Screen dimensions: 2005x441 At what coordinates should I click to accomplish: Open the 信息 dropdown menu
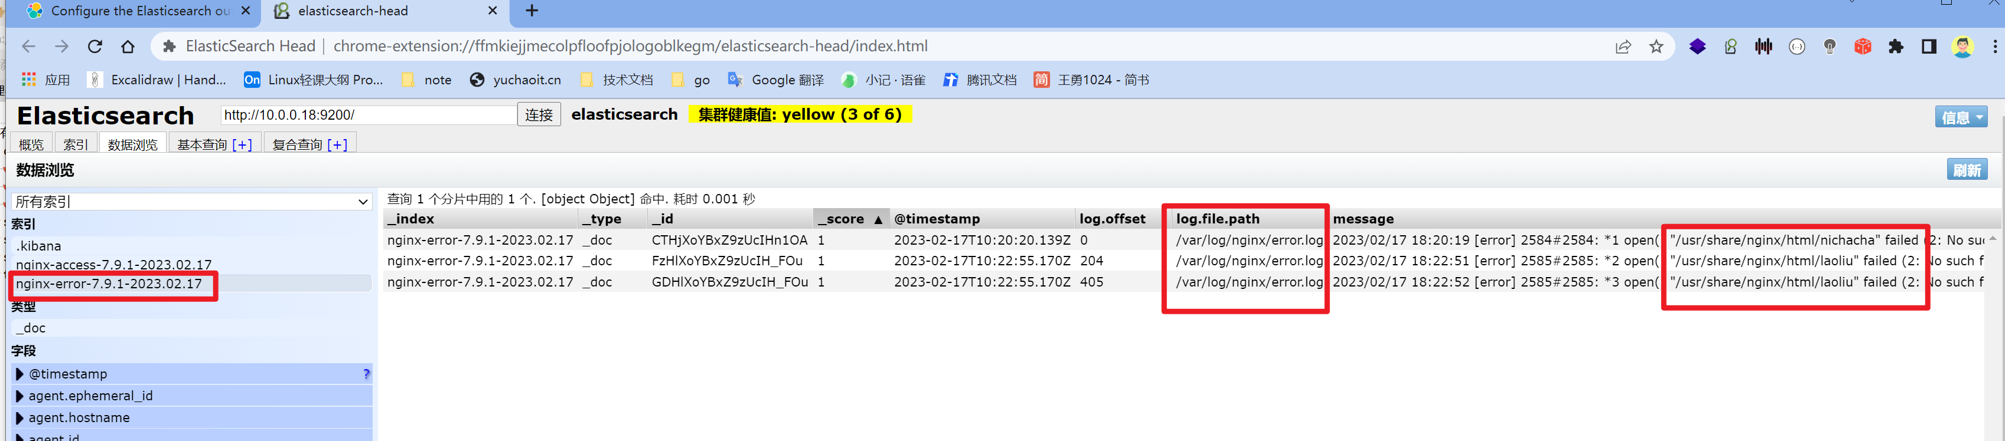[1961, 117]
